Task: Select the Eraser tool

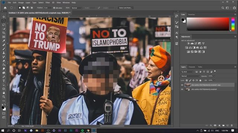Action: (x=4, y=61)
